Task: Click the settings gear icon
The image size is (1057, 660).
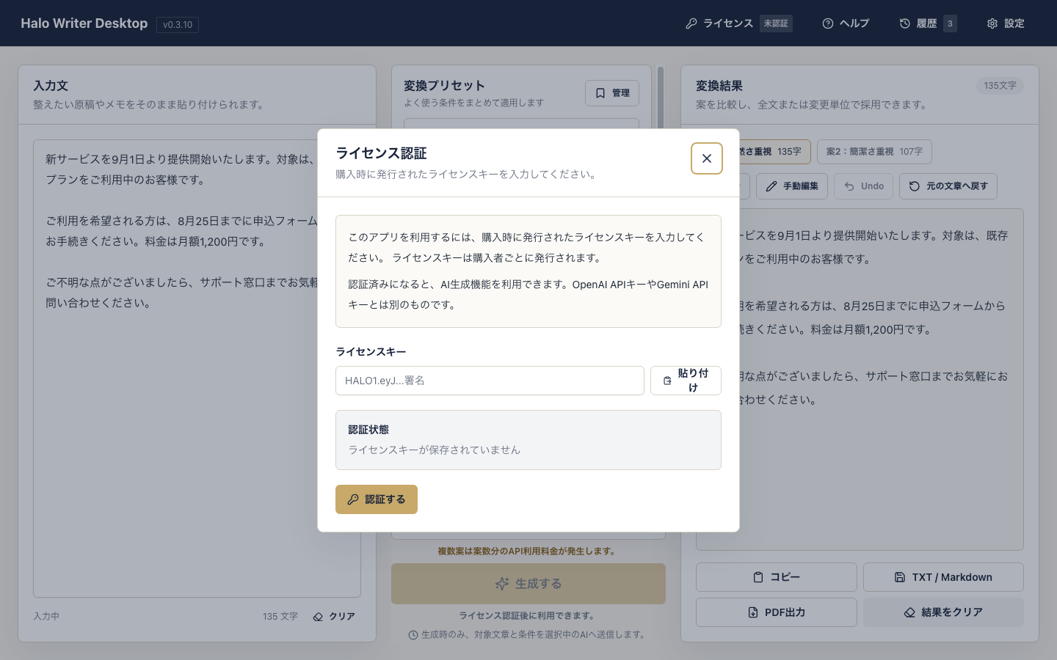Action: point(992,23)
